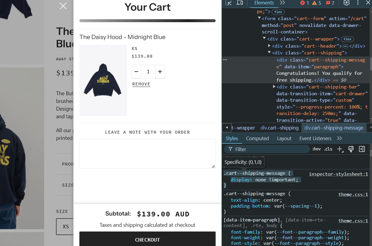The height and width of the screenshot is (246, 372).
Task: Toggle the computed styles sidebar icon
Action: [362, 149]
